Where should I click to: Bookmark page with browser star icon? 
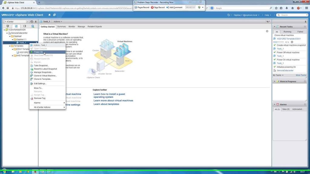click(x=276, y=8)
